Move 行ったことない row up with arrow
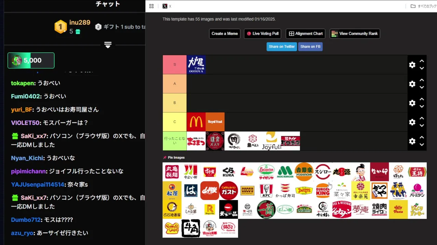 coord(422,137)
